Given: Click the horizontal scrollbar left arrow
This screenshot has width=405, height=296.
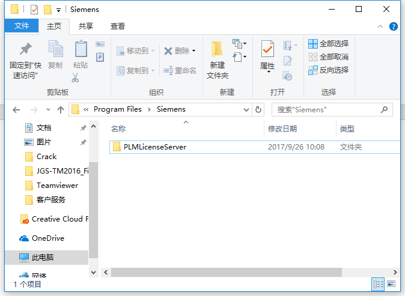Looking at the screenshot, I should (106, 272).
